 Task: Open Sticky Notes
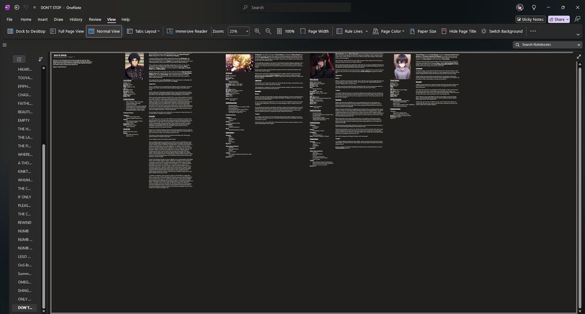(530, 19)
